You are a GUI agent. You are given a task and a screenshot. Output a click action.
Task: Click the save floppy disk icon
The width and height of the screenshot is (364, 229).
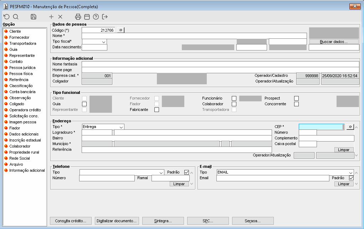(x=34, y=17)
